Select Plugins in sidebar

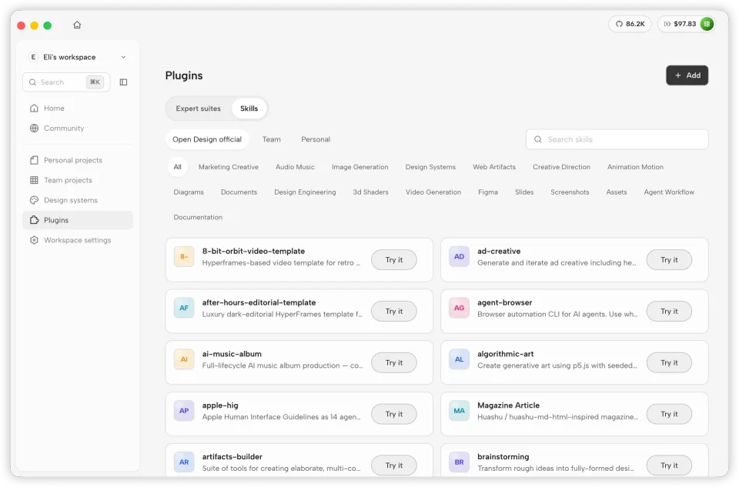tap(78, 220)
